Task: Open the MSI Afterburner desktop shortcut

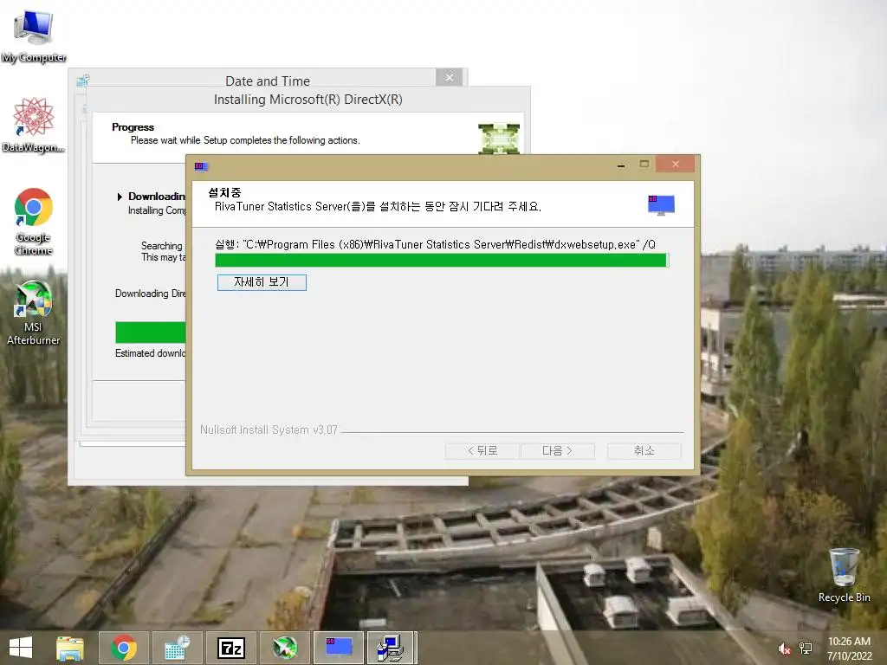Action: point(34,312)
